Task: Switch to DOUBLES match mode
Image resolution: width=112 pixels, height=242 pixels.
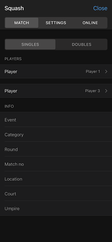Action: (81, 44)
